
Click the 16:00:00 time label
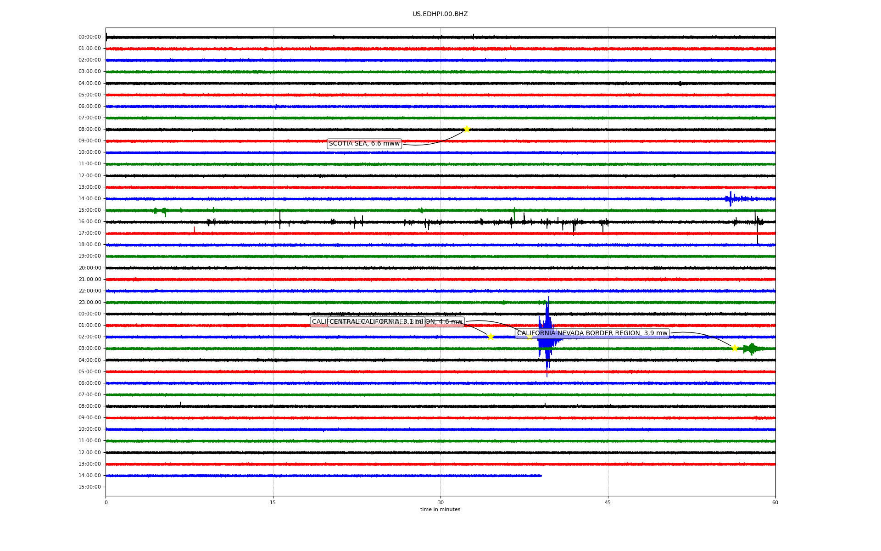coord(89,222)
